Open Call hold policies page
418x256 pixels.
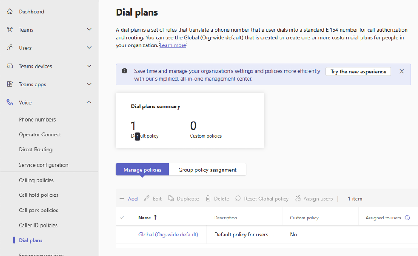point(38,195)
